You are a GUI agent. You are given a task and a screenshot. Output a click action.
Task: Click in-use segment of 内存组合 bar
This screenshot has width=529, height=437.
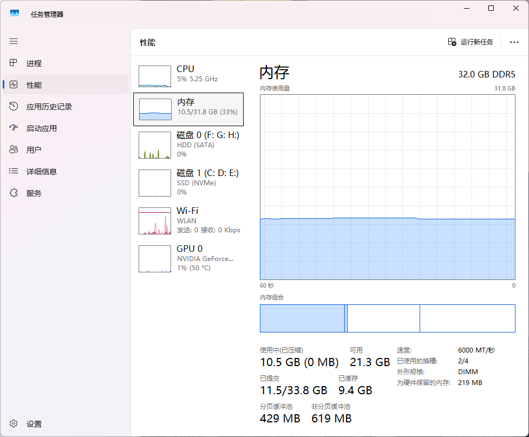pyautogui.click(x=302, y=318)
